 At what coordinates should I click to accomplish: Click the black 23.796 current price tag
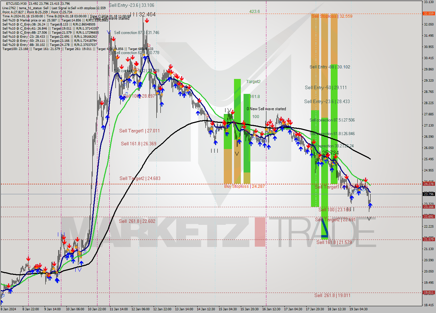pos(428,194)
